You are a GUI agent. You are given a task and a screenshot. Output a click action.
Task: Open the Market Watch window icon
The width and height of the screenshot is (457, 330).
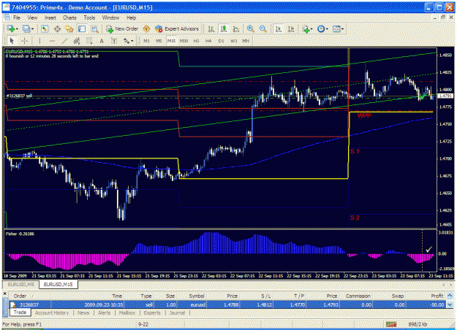[45, 28]
